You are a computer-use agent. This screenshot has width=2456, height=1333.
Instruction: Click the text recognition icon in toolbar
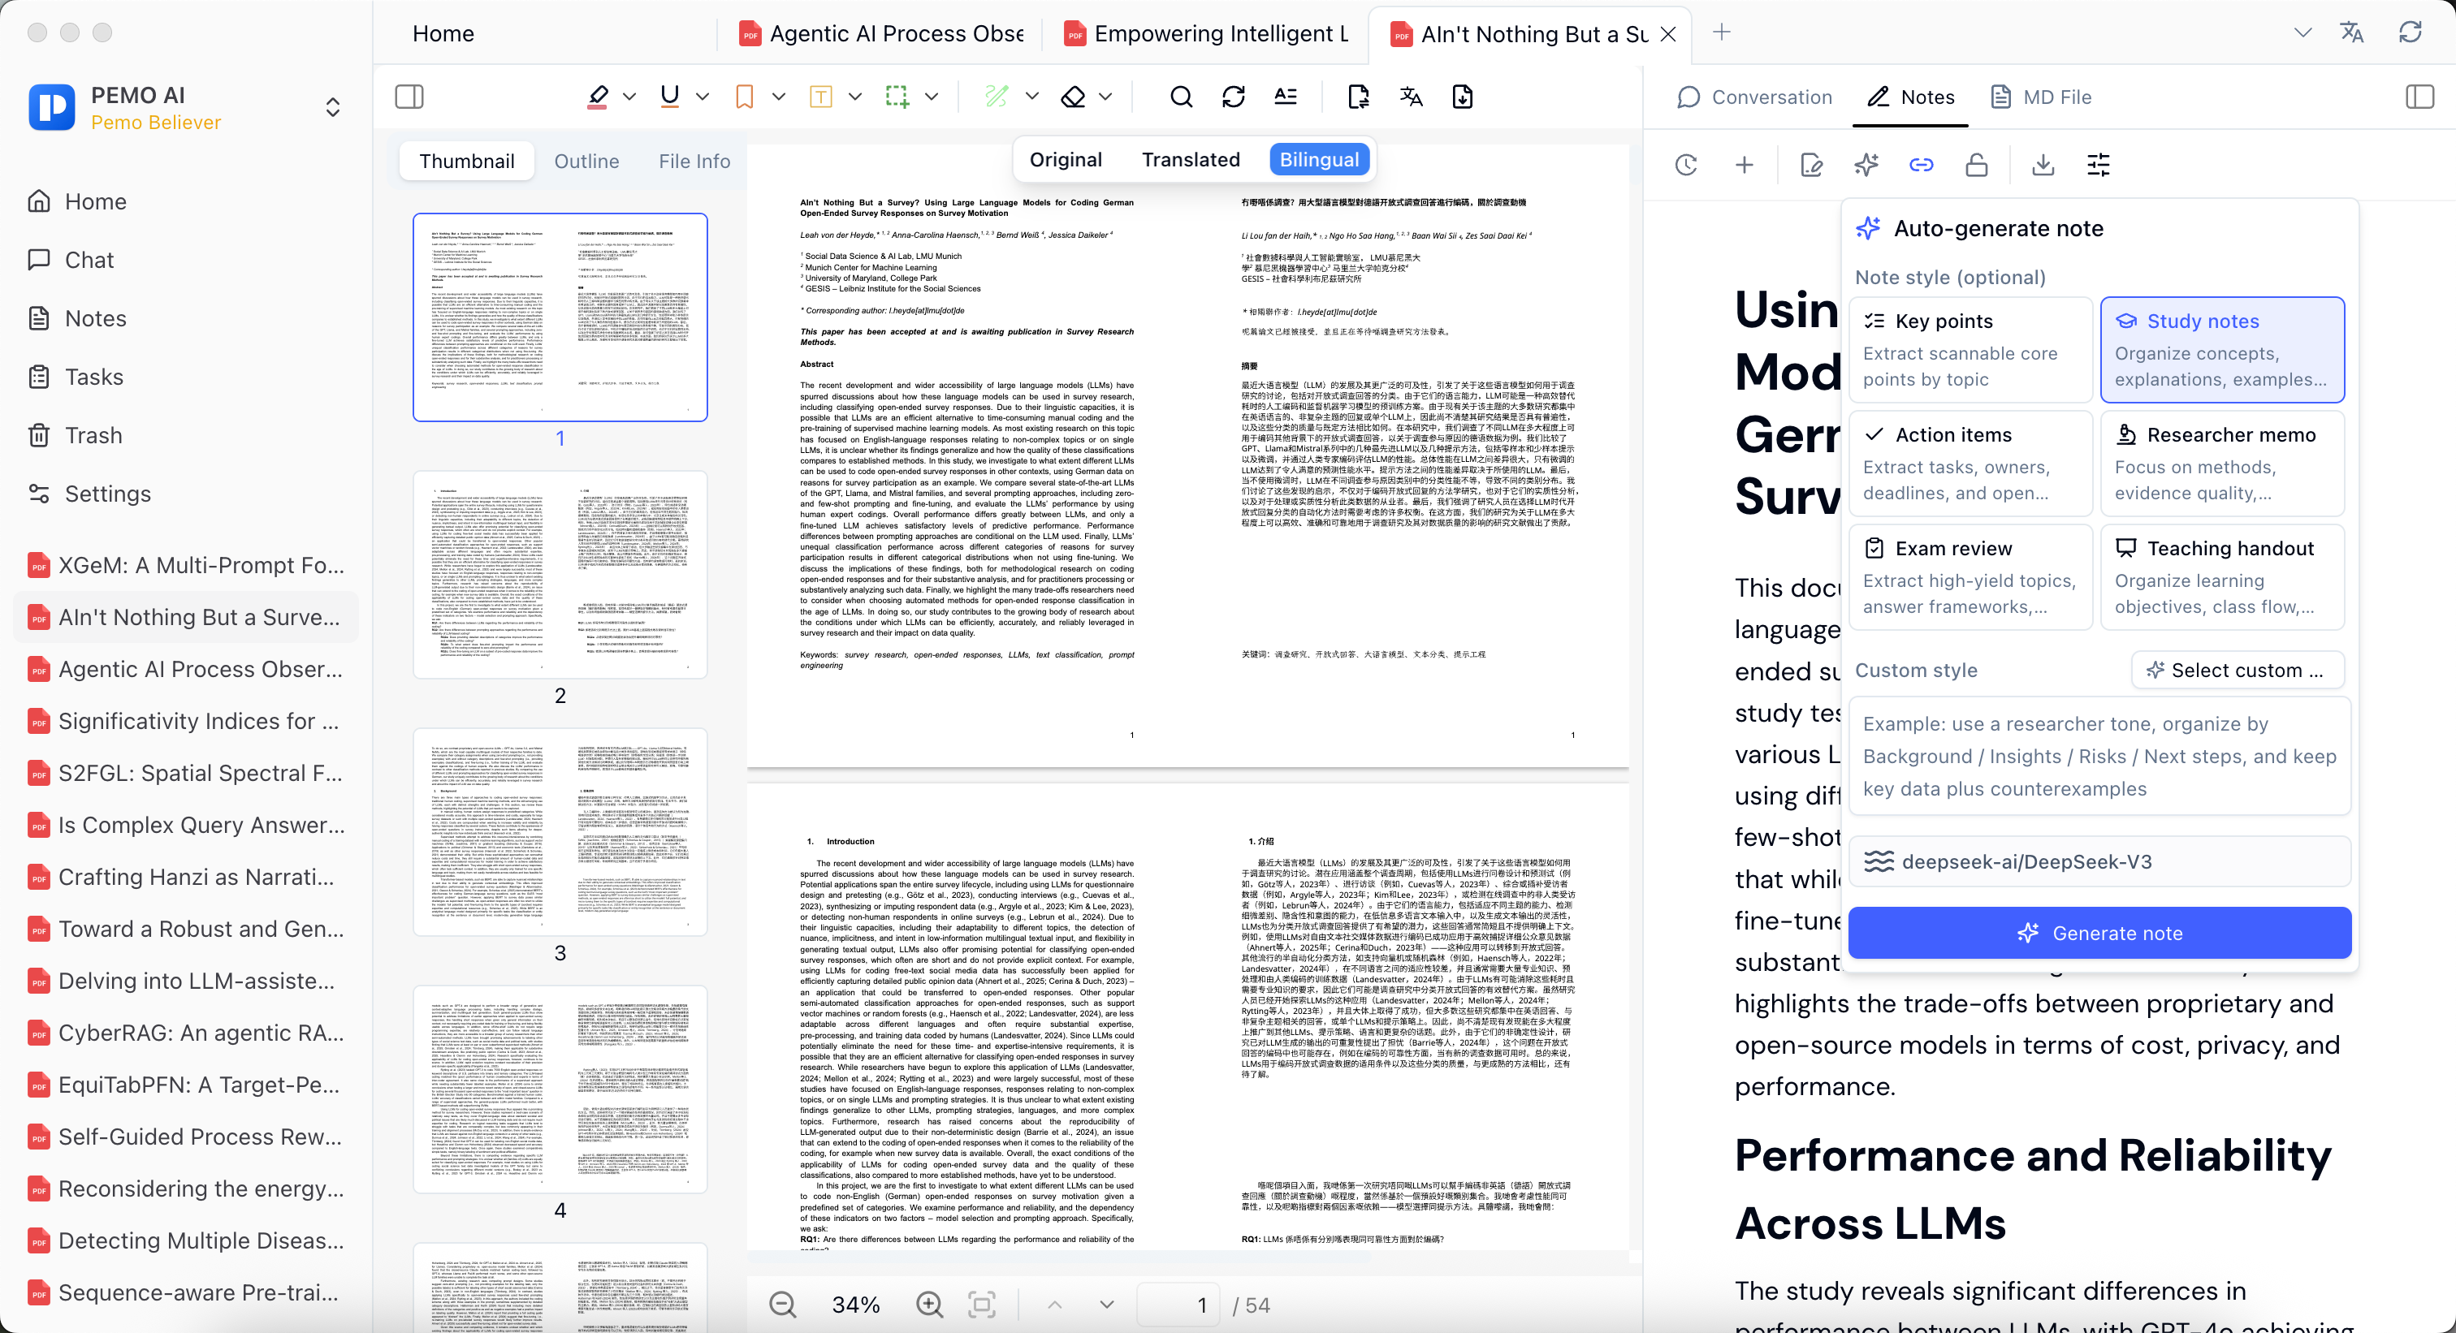[1286, 97]
